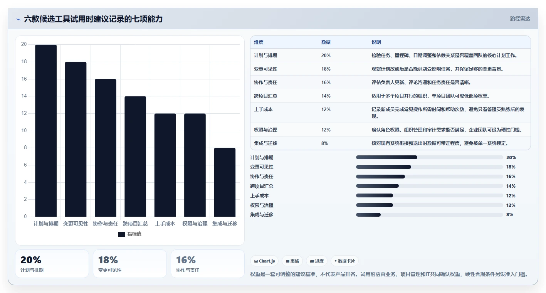
Task: Click 上手成本 in the table's 维度 column
Action: pyautogui.click(x=263, y=109)
